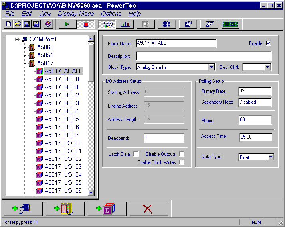This screenshot has height=227, width=285.
Task: Click the Add Datablock button with blocks icon
Action: tap(107, 209)
